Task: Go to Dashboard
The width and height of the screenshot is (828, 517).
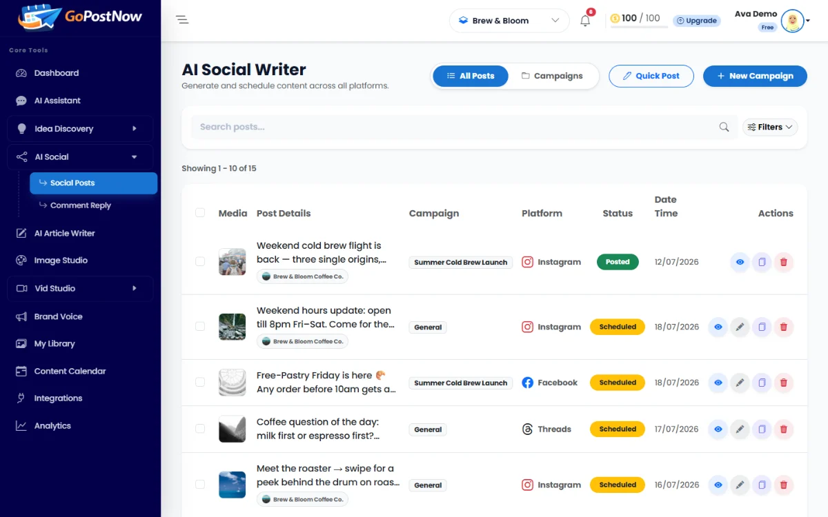Action: coord(57,73)
